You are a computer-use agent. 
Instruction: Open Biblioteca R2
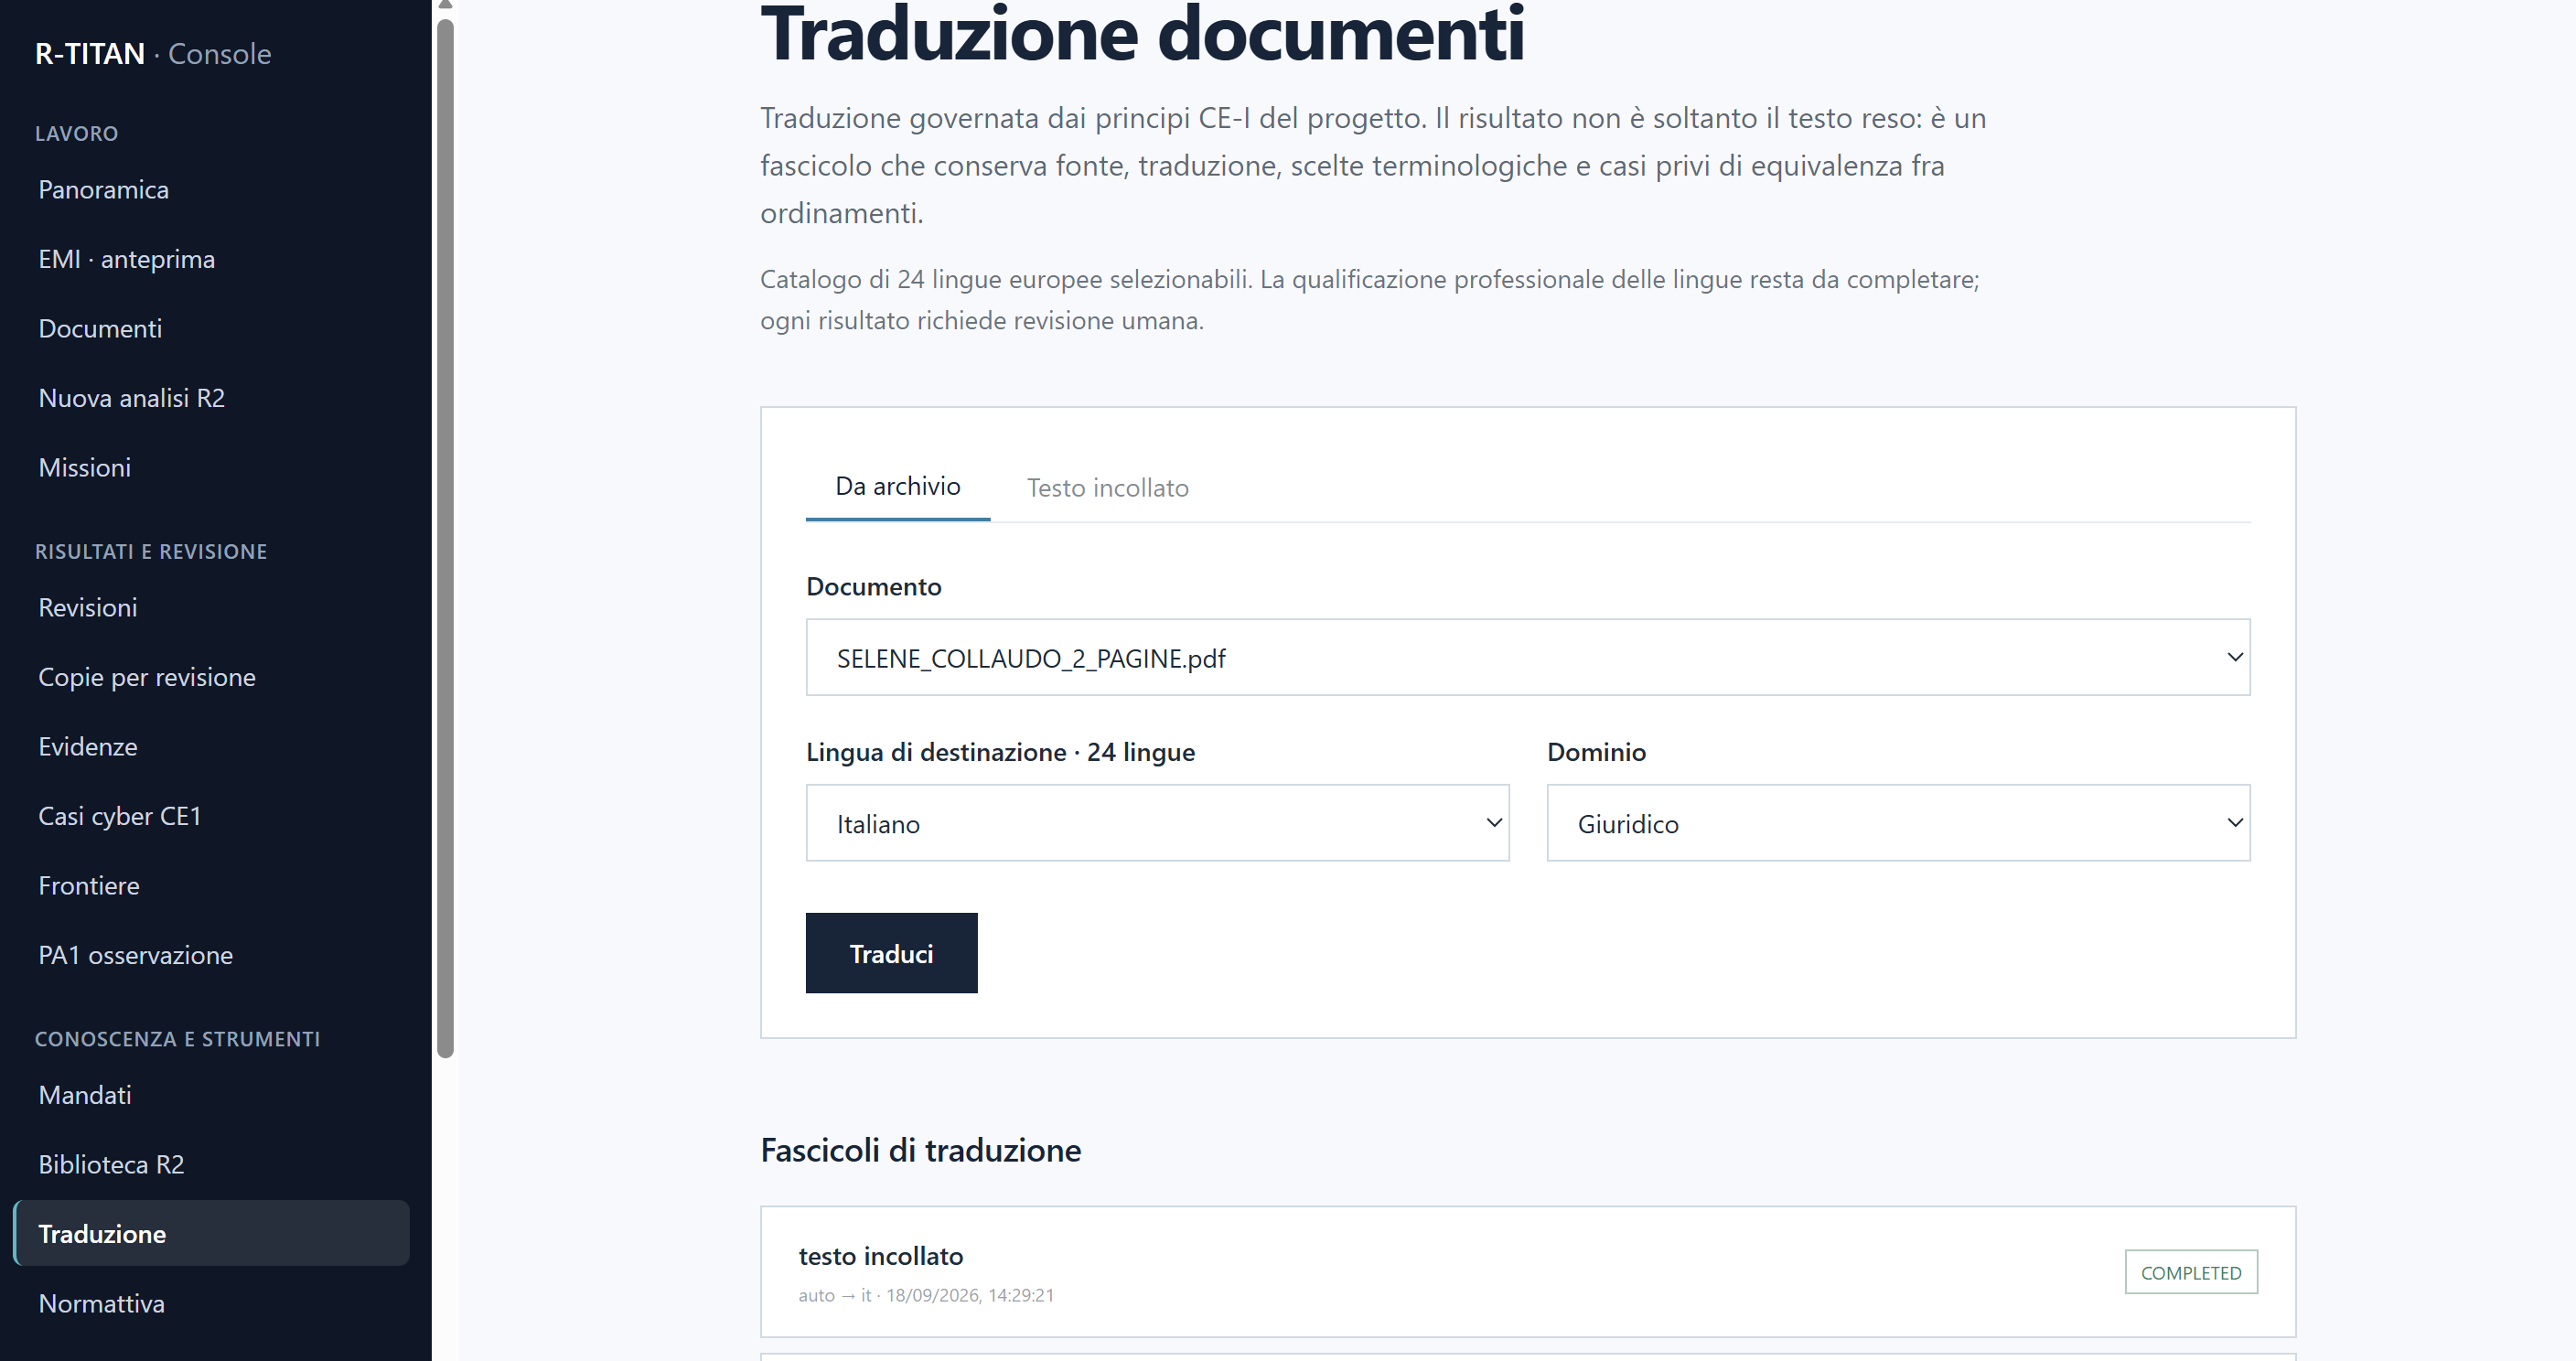pyautogui.click(x=211, y=1165)
